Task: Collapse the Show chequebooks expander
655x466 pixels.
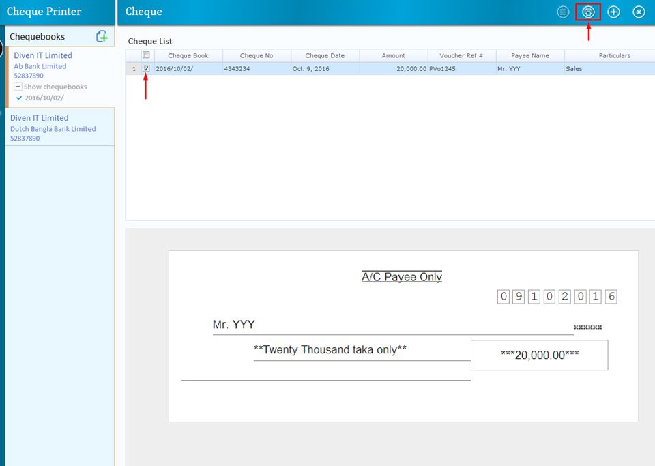Action: 18,87
